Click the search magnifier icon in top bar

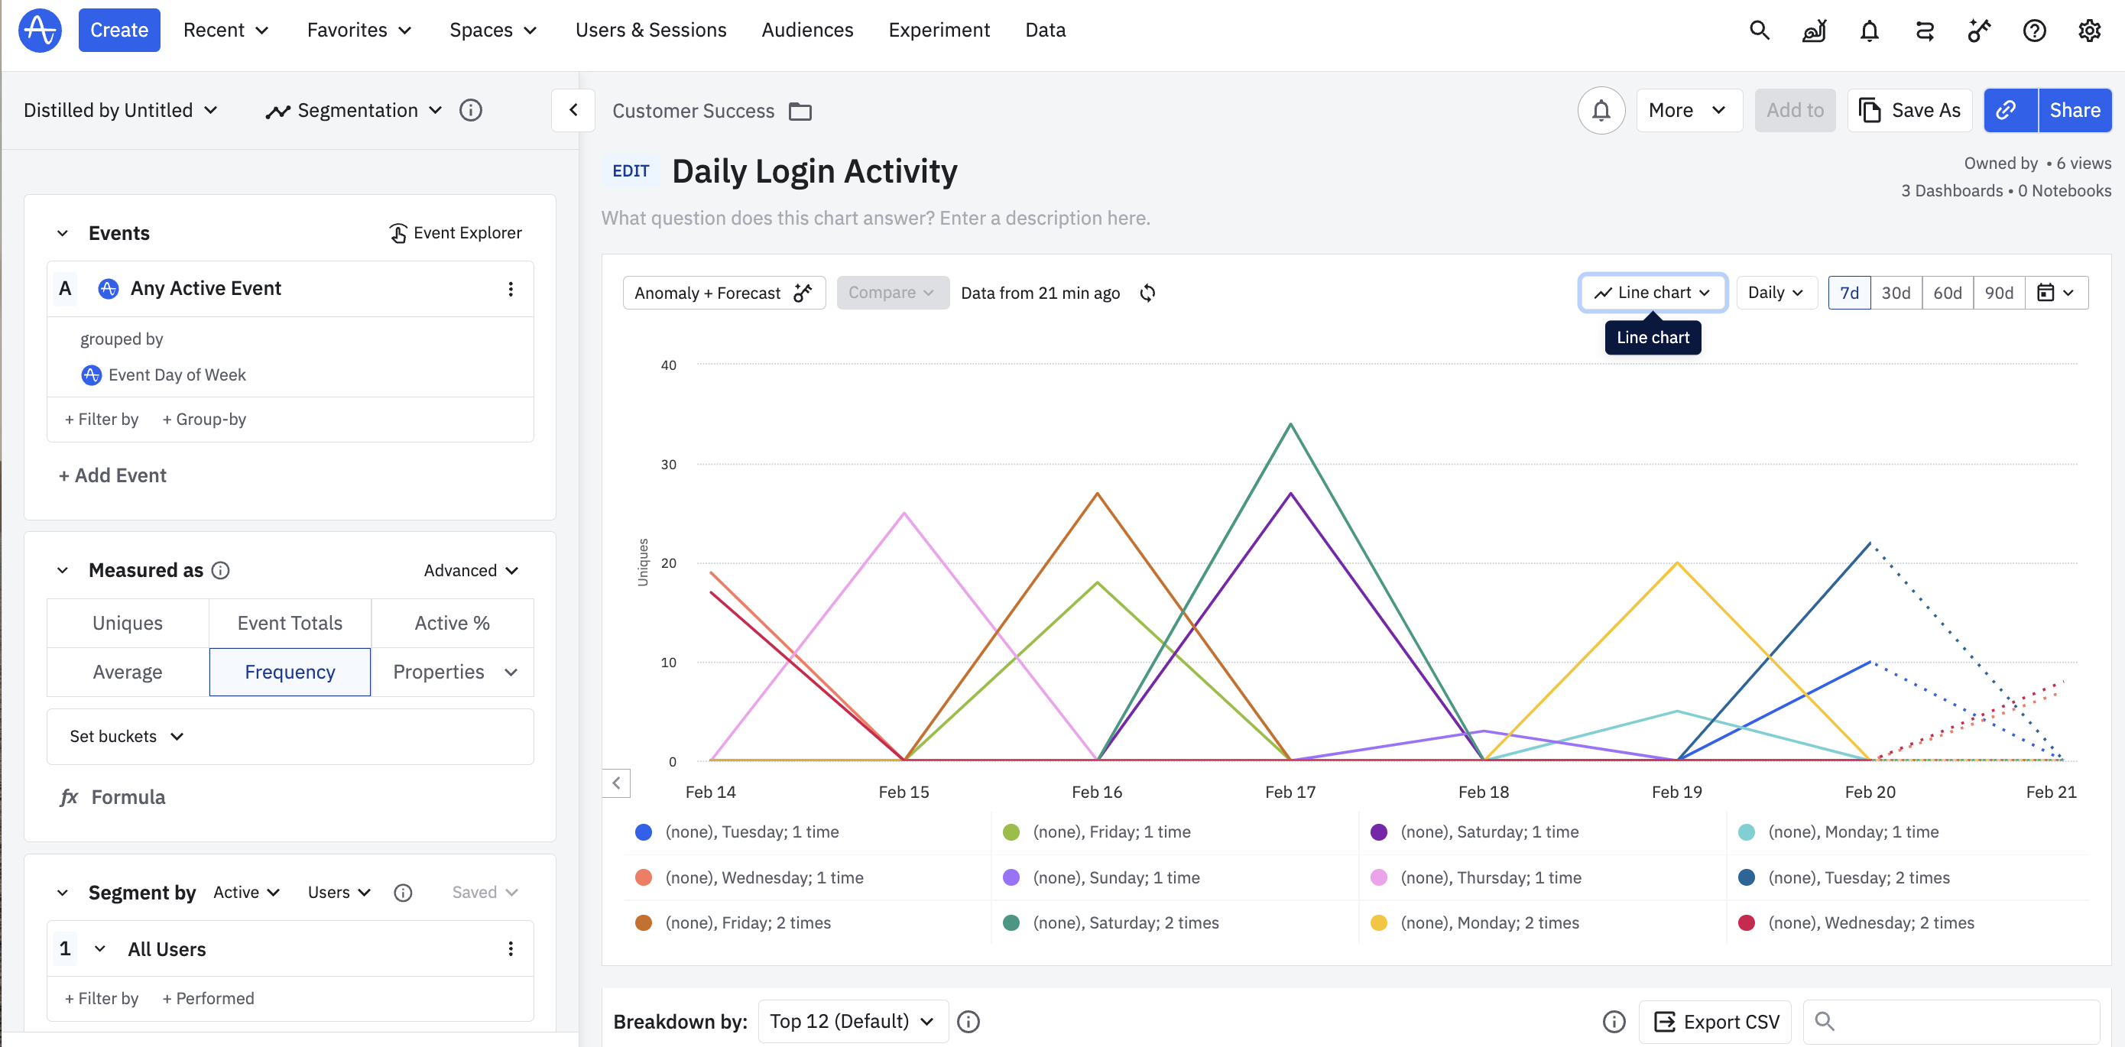click(x=1759, y=31)
